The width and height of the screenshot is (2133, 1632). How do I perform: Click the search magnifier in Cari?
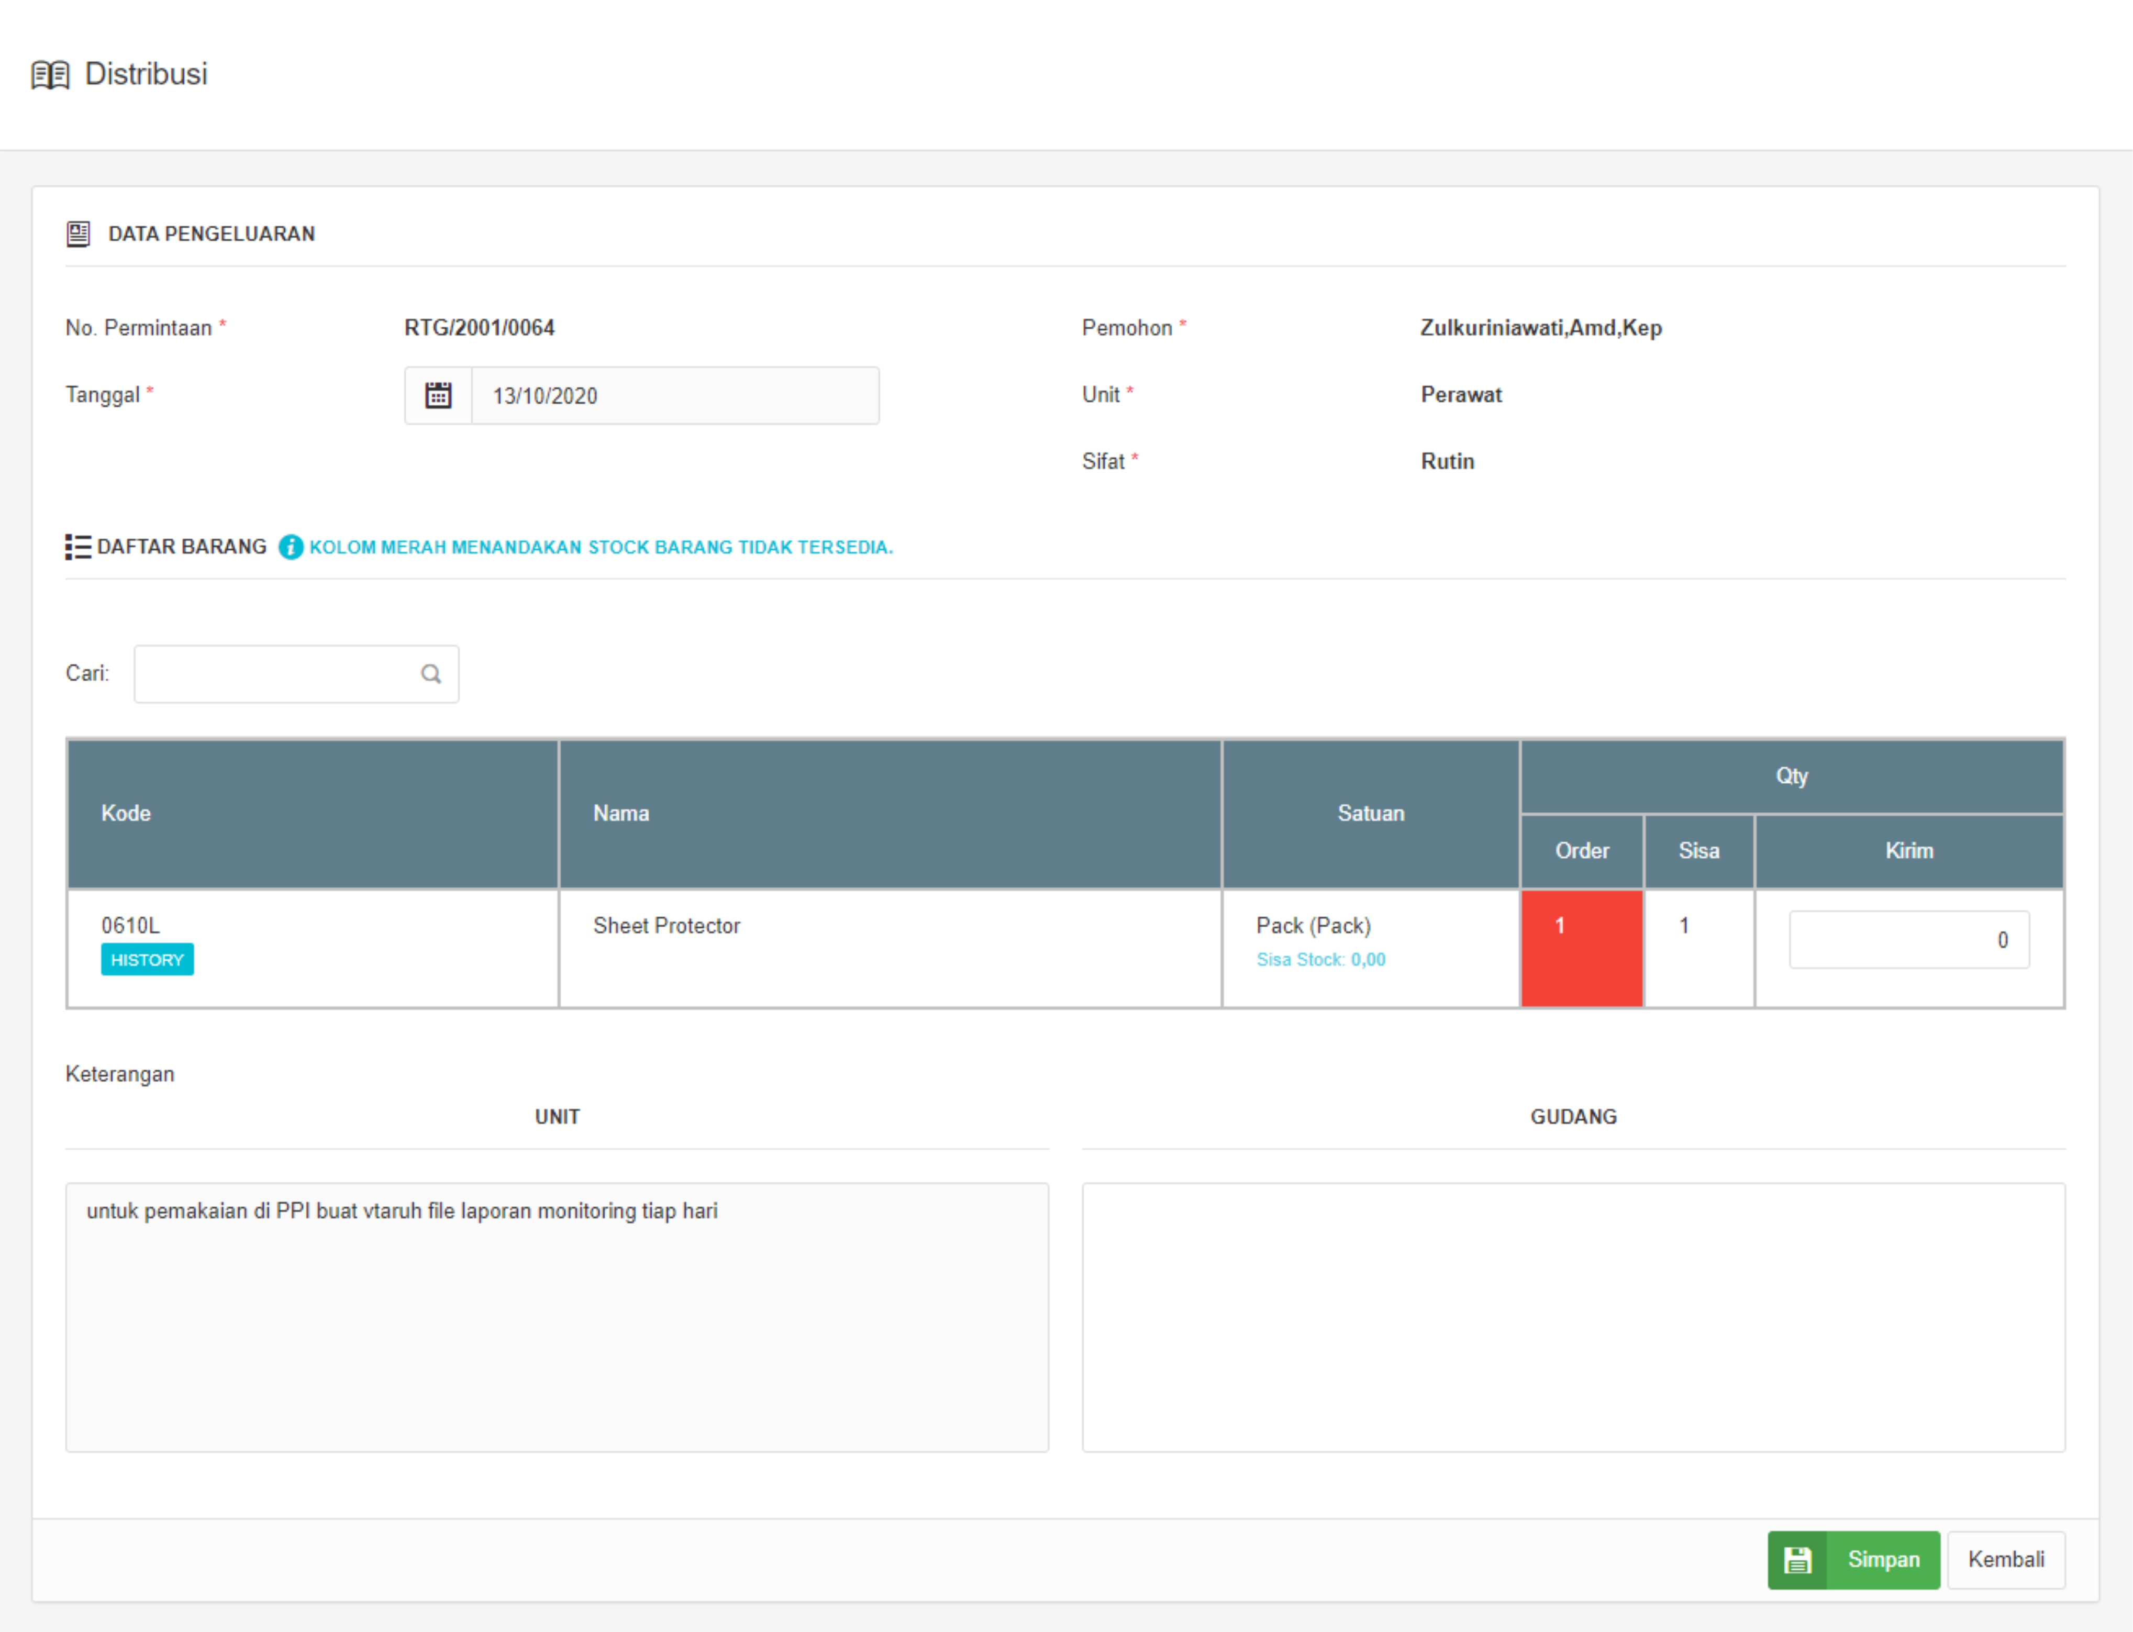click(430, 673)
